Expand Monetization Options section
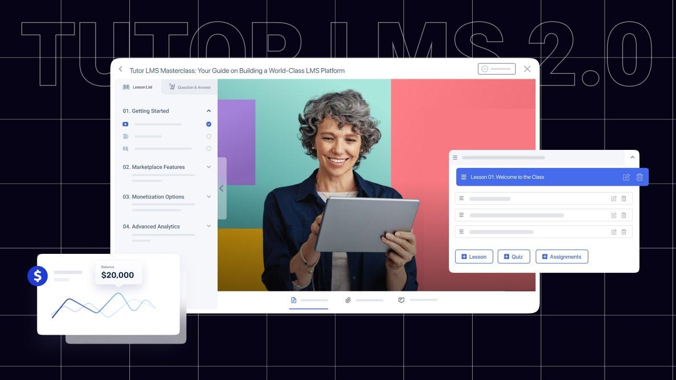Screen dimensions: 676x380 click(x=209, y=197)
